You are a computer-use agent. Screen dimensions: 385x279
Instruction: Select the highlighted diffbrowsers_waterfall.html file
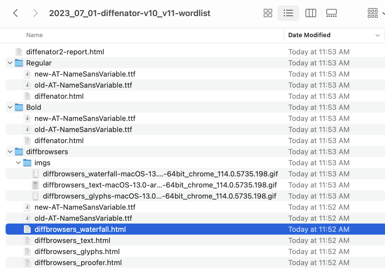(80, 229)
